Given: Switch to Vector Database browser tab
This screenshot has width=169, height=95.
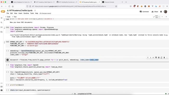Looking at the screenshot, I should (x=21, y=2).
